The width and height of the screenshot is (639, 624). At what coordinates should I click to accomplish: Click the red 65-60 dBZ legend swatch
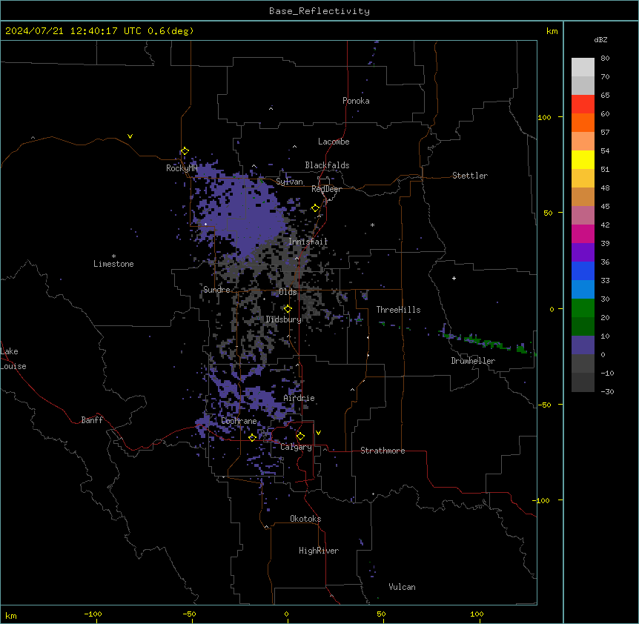pyautogui.click(x=583, y=104)
